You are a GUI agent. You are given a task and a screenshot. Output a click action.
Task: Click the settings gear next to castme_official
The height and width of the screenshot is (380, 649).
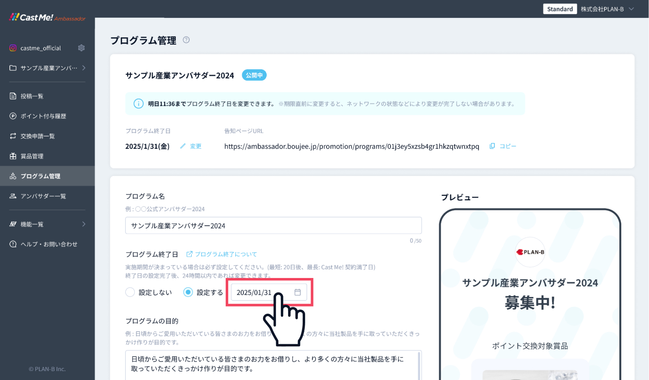[81, 48]
